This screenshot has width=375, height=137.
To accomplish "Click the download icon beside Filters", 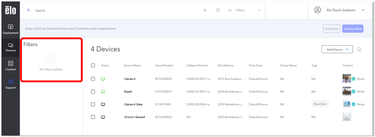I will [230, 11].
